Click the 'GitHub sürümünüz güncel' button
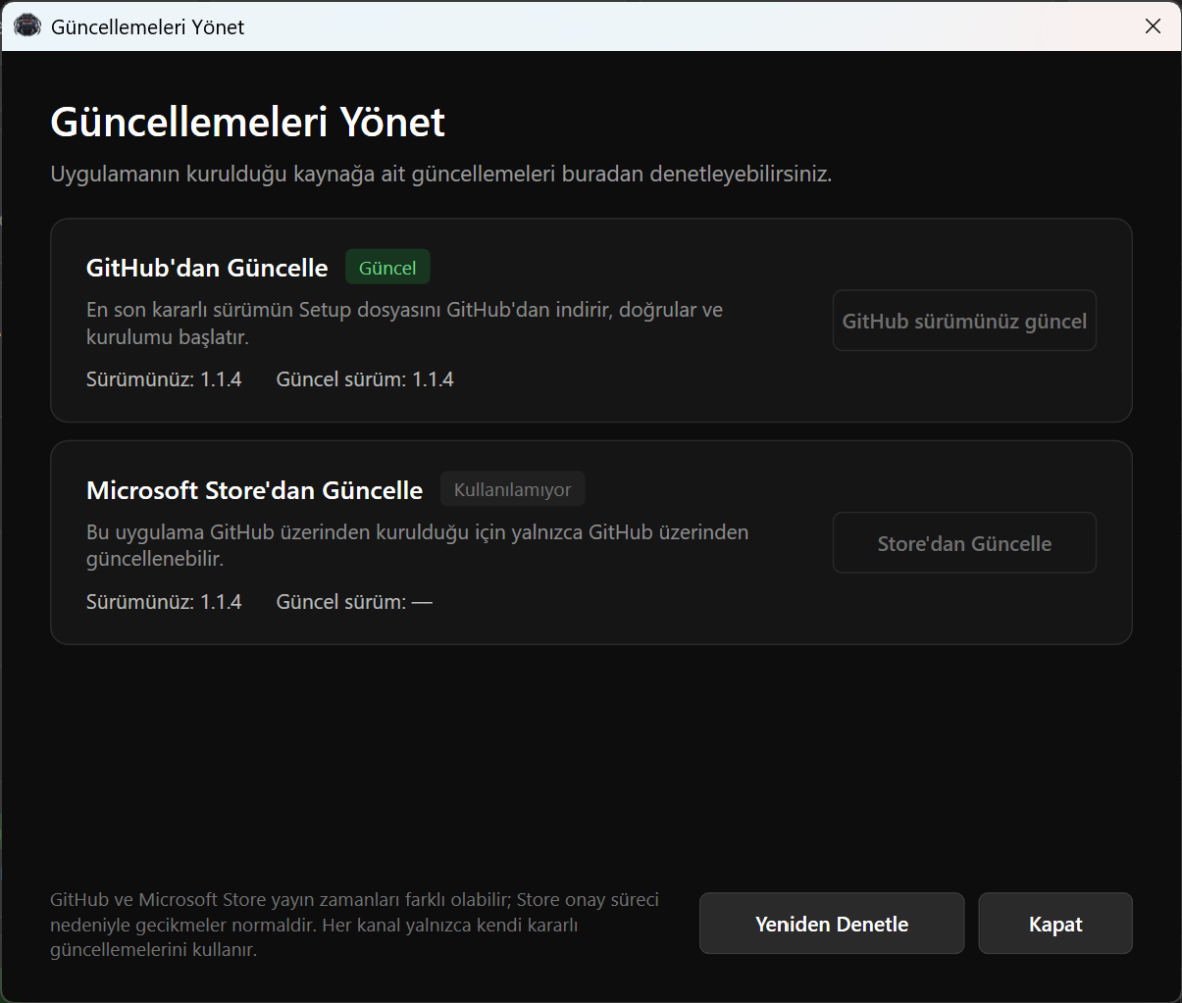Image resolution: width=1182 pixels, height=1003 pixels. click(x=964, y=321)
